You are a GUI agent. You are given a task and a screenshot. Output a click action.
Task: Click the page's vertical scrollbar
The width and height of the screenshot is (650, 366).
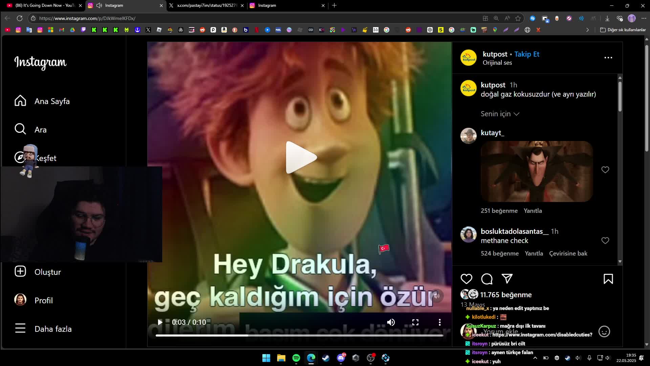pyautogui.click(x=647, y=98)
